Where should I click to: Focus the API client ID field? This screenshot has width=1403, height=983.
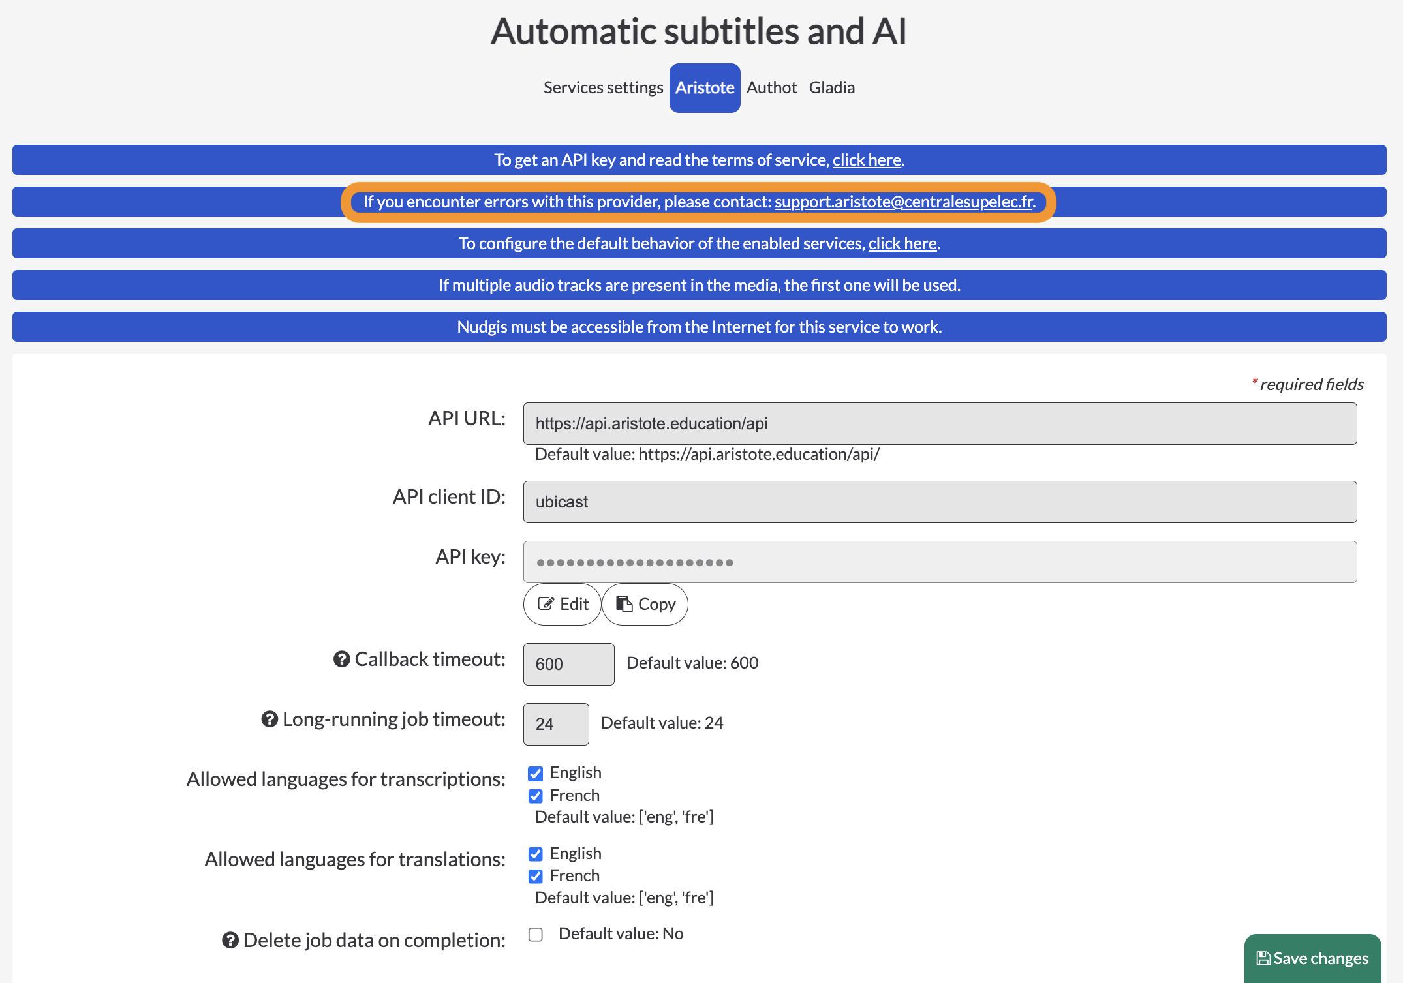click(940, 502)
